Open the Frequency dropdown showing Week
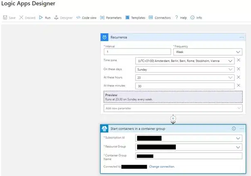251x176 pixels. tap(208, 52)
